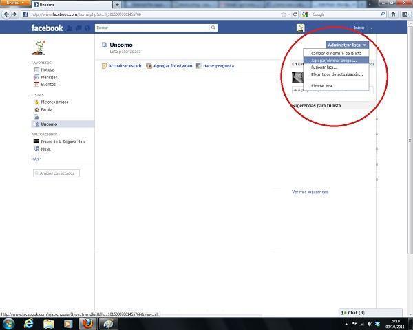Click Inicio in the blue header
This screenshot has width=413, height=330.
pyautogui.click(x=359, y=27)
